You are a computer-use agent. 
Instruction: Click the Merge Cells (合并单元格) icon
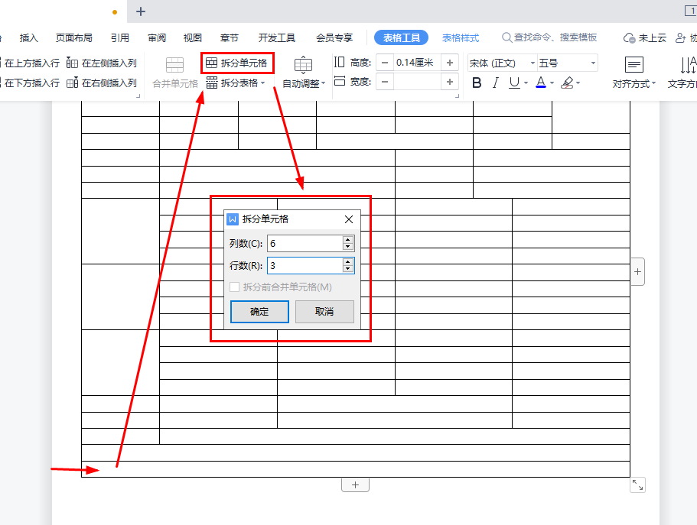point(174,65)
